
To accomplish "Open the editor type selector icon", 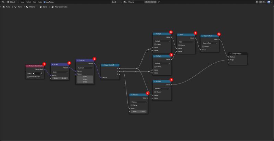I will pyautogui.click(x=3, y=2).
